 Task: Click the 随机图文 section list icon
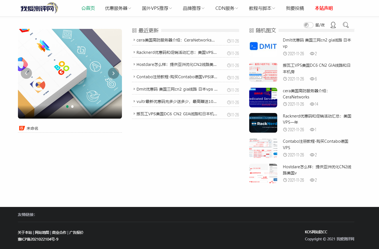click(251, 30)
